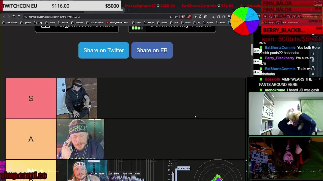Open the 'music' bookmark folder
The width and height of the screenshot is (323, 181).
pos(186,23)
